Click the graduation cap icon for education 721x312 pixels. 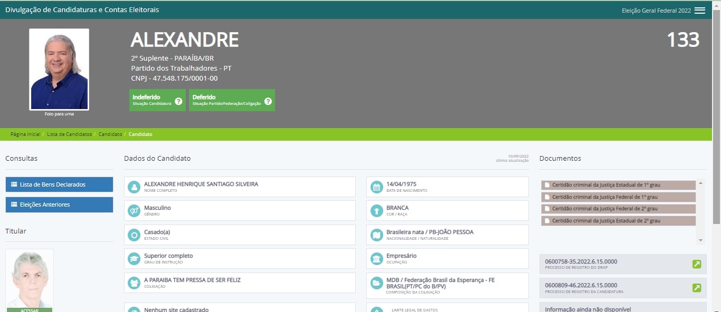click(134, 259)
